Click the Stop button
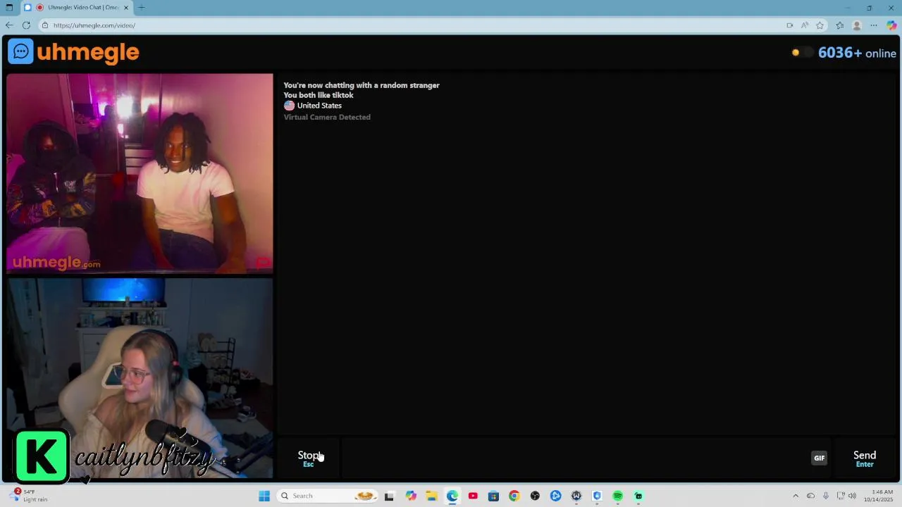This screenshot has height=507, width=902. click(309, 458)
